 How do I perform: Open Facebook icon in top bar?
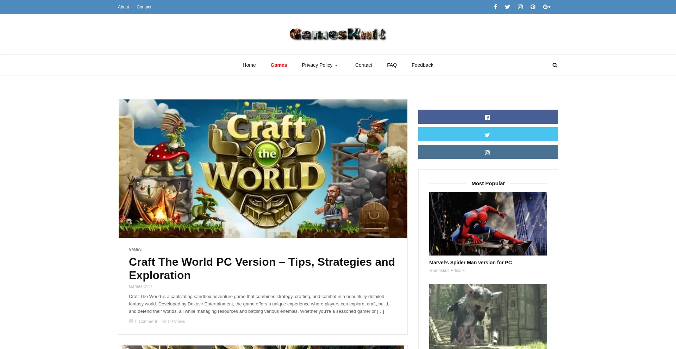click(495, 7)
